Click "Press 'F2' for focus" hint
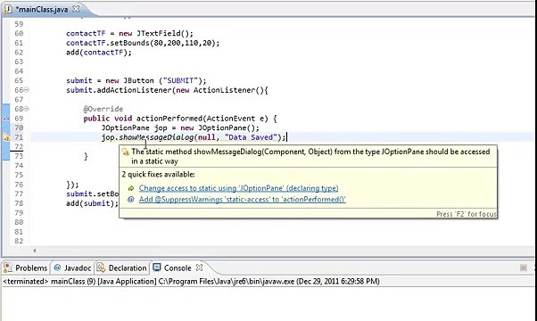The width and height of the screenshot is (537, 321). (467, 214)
